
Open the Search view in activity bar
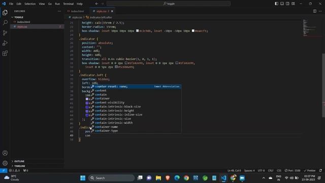(x=5, y=22)
